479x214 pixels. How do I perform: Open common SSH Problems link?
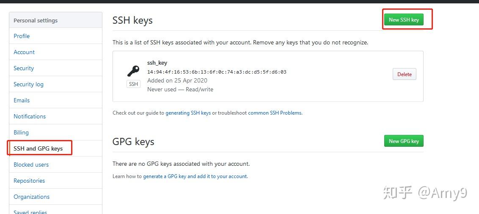pyautogui.click(x=275, y=112)
